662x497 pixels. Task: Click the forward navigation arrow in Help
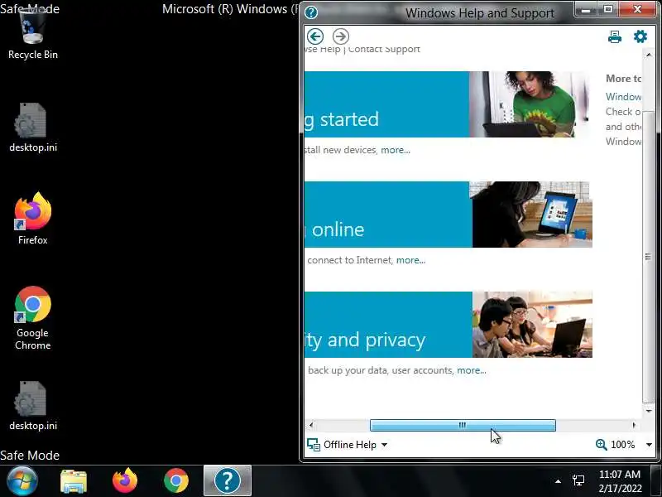[341, 36]
